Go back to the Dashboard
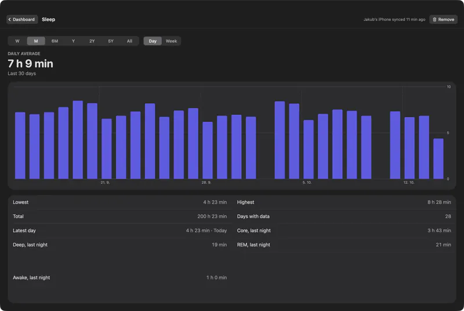This screenshot has height=311, width=464. point(22,20)
